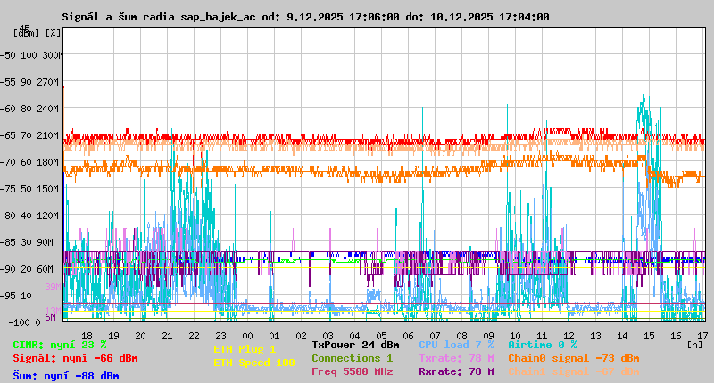Click the Txrate legend label

[x=455, y=358]
